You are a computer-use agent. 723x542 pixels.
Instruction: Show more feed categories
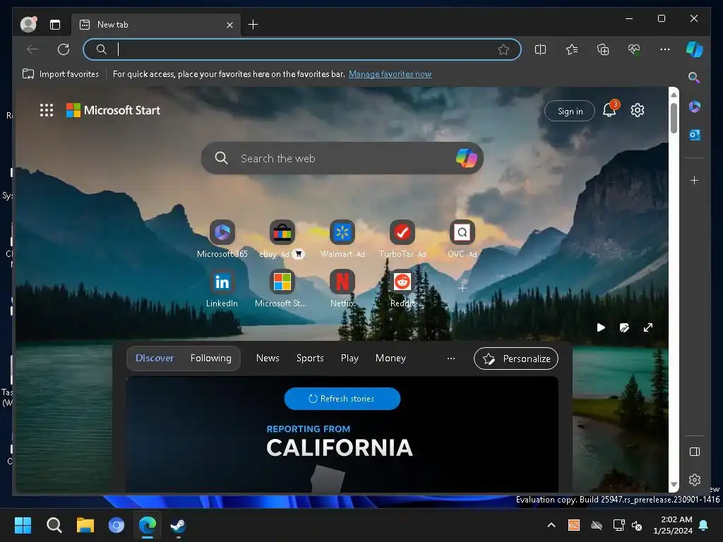click(x=451, y=358)
